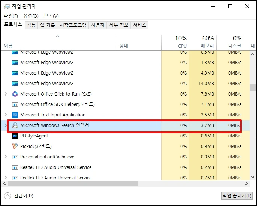Click the Windows Search 인덱서 magnifier icon
This screenshot has height=206, width=257.
pos(15,125)
